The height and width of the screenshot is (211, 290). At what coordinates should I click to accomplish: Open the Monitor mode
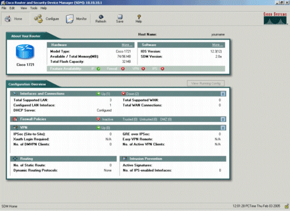pos(76,19)
